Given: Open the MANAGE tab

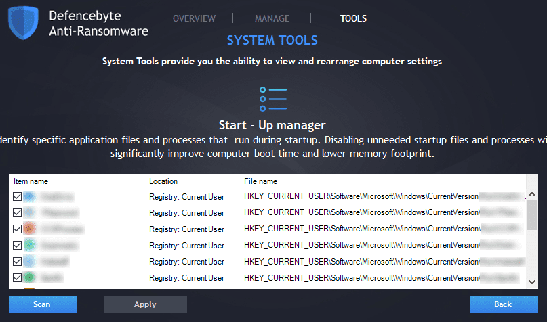Looking at the screenshot, I should 272,18.
